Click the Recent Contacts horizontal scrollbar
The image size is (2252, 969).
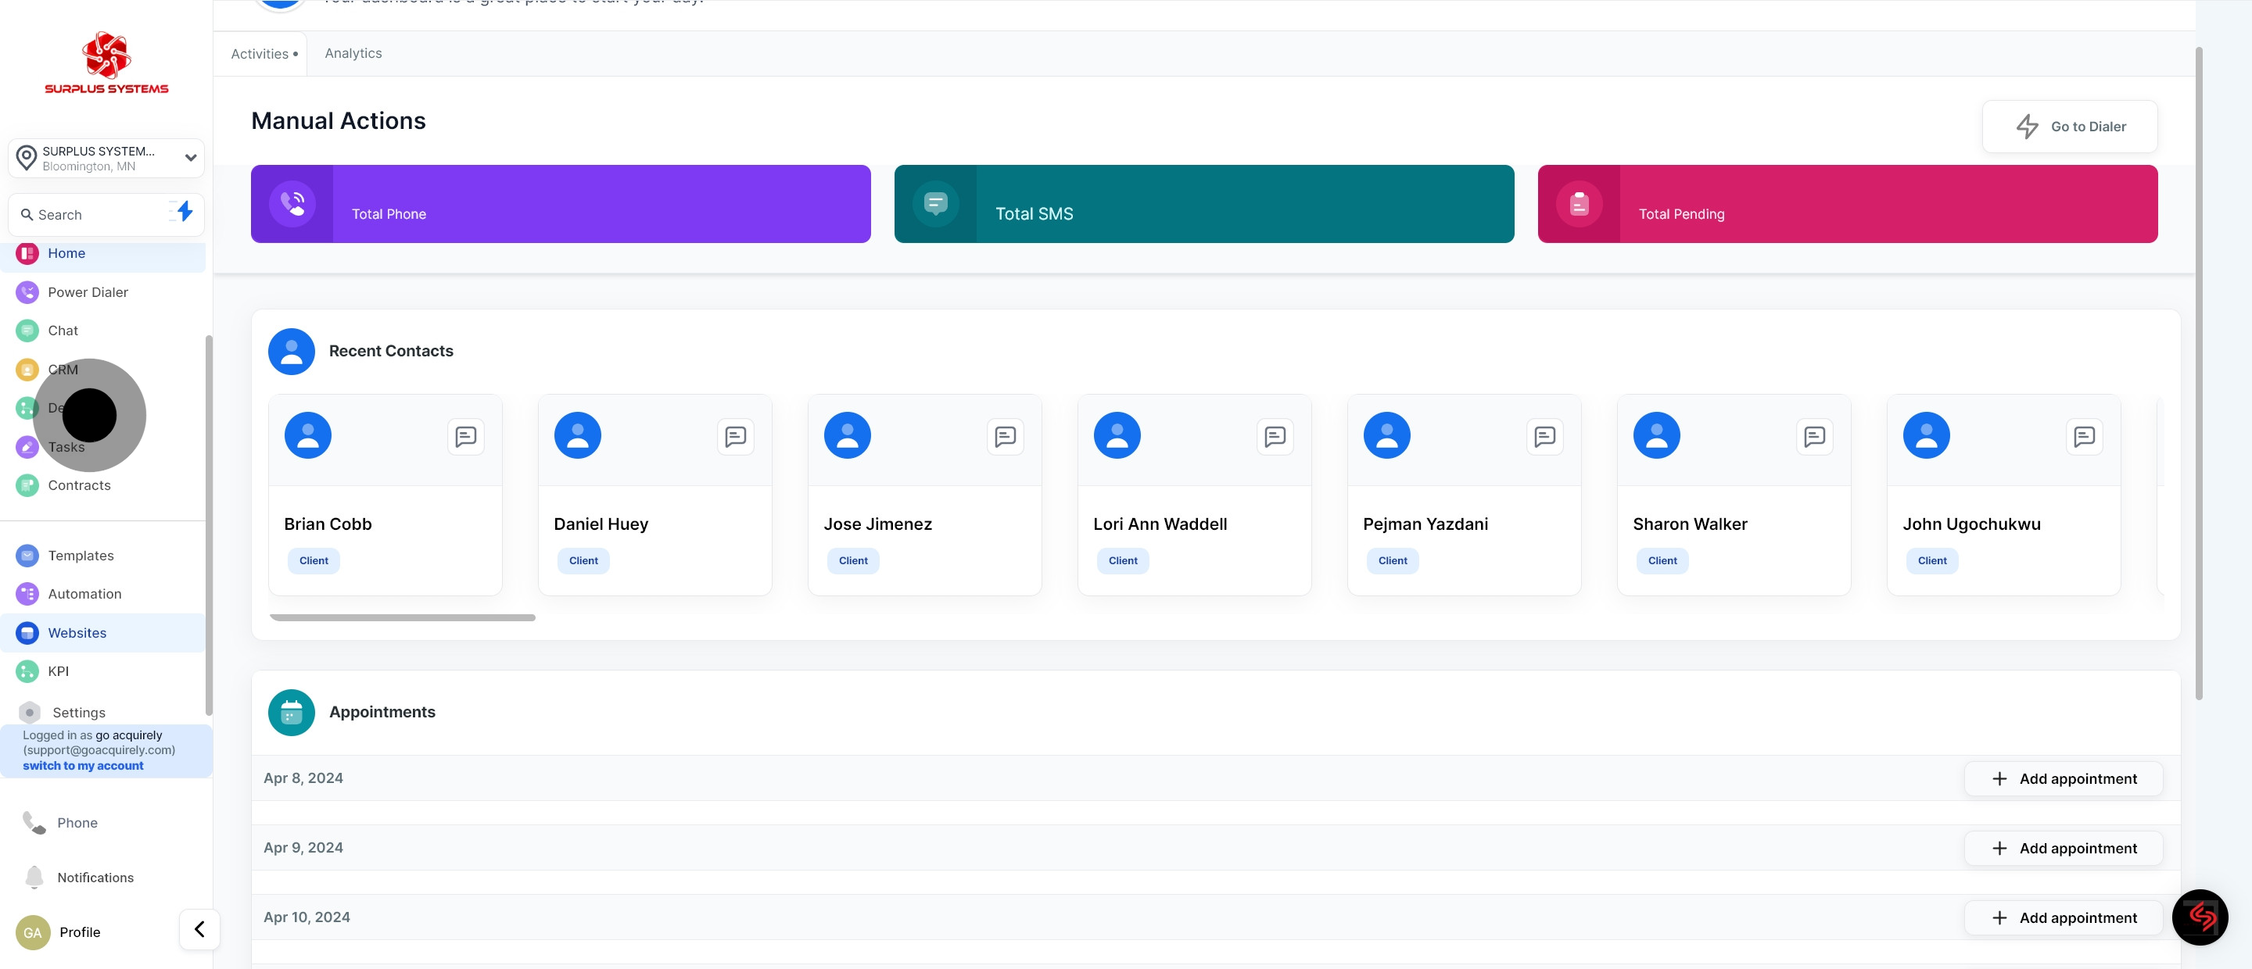click(x=402, y=618)
